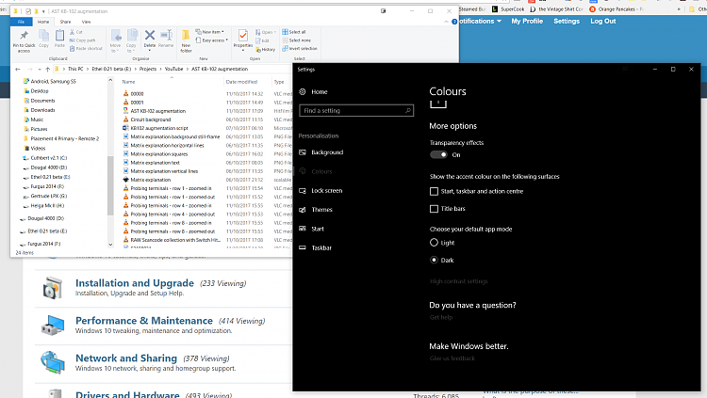Click Give us feedback link
The height and width of the screenshot is (398, 707).
(452, 358)
